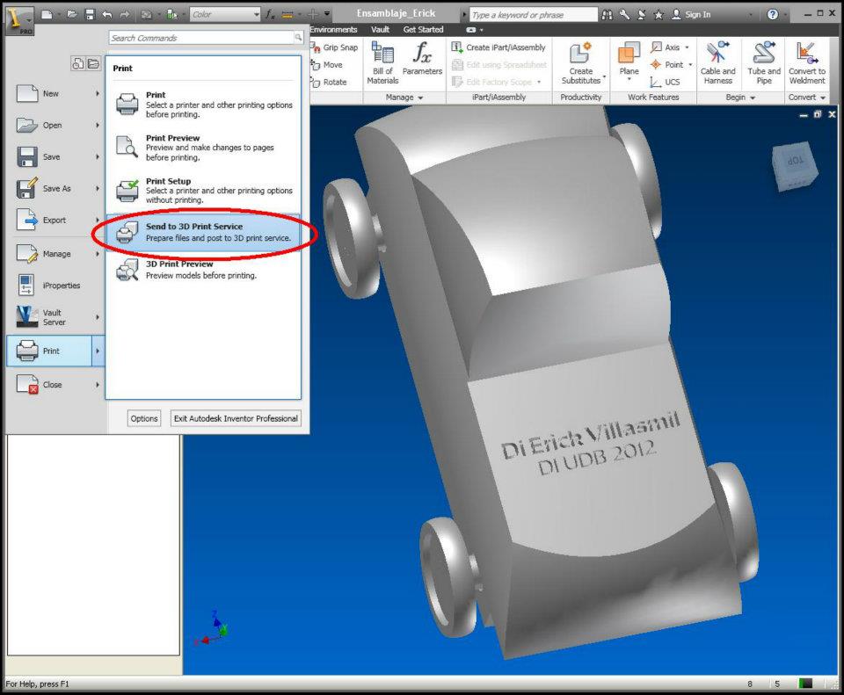Start Cable and Harness tool
844x695 pixels.
point(718,63)
